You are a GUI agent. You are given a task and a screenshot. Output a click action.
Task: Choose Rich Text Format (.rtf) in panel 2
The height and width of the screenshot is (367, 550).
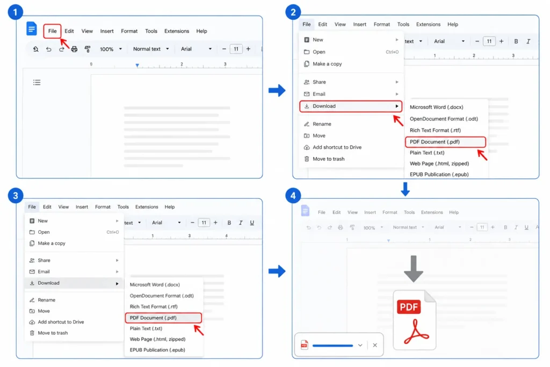435,131
